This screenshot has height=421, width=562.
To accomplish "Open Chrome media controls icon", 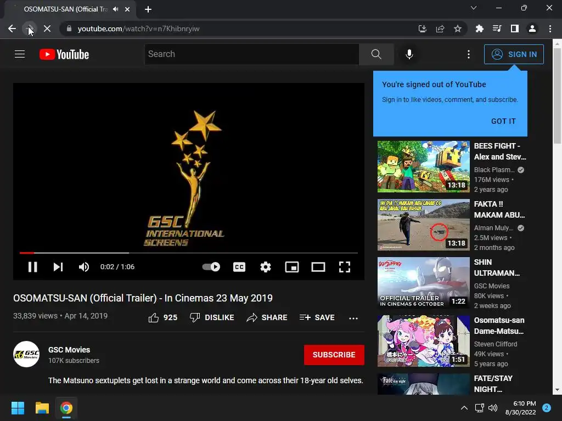I will pyautogui.click(x=497, y=29).
